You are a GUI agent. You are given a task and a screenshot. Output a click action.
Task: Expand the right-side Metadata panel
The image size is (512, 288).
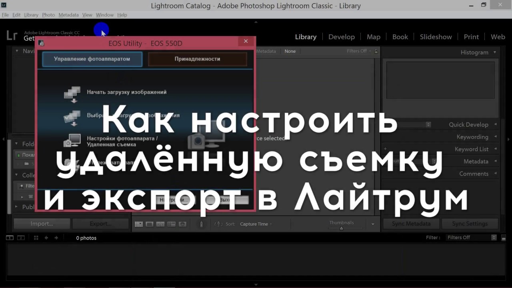[x=495, y=161]
